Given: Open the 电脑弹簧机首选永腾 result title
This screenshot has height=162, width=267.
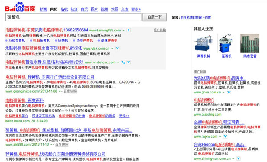Looking at the screenshot, I should point(44,62).
